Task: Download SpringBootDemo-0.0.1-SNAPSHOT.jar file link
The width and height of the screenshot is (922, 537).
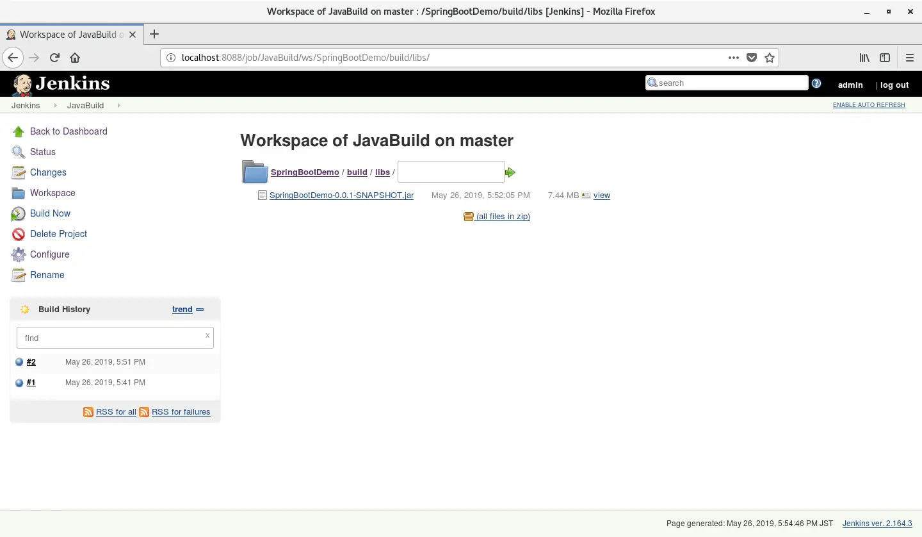Action: [x=341, y=195]
